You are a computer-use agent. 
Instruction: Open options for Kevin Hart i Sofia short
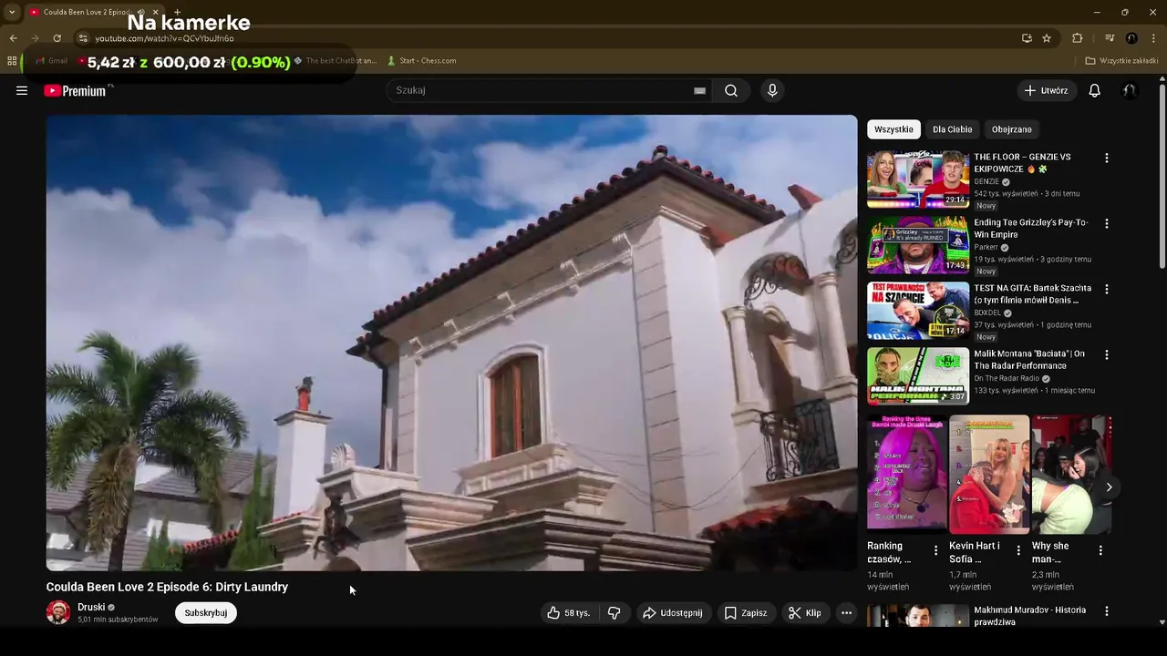point(1018,550)
